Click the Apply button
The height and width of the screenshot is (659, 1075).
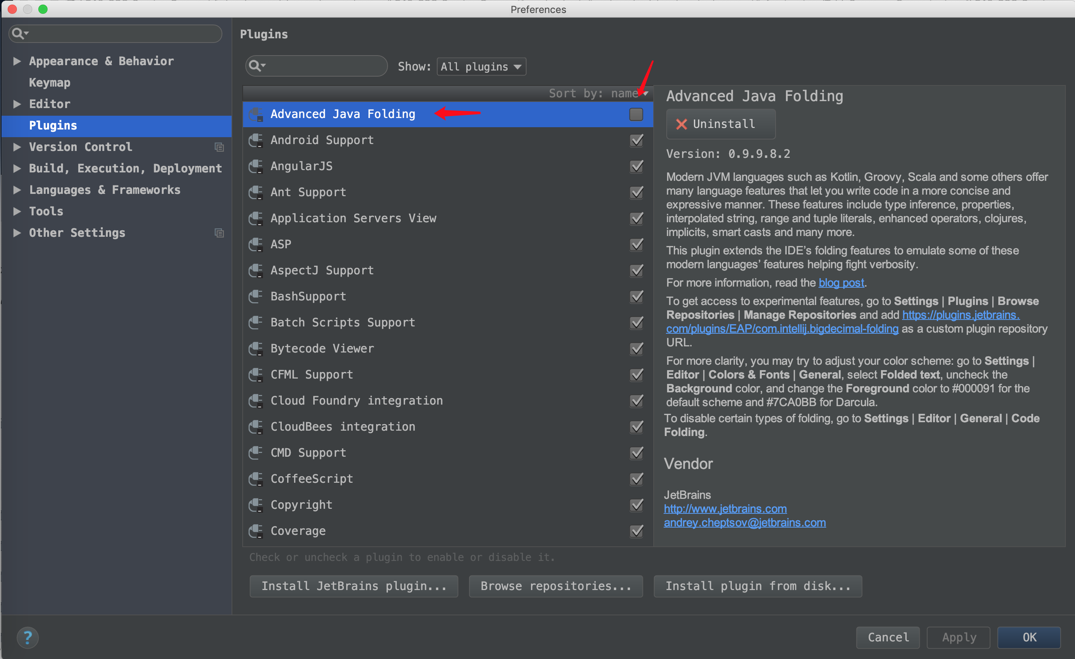(958, 638)
